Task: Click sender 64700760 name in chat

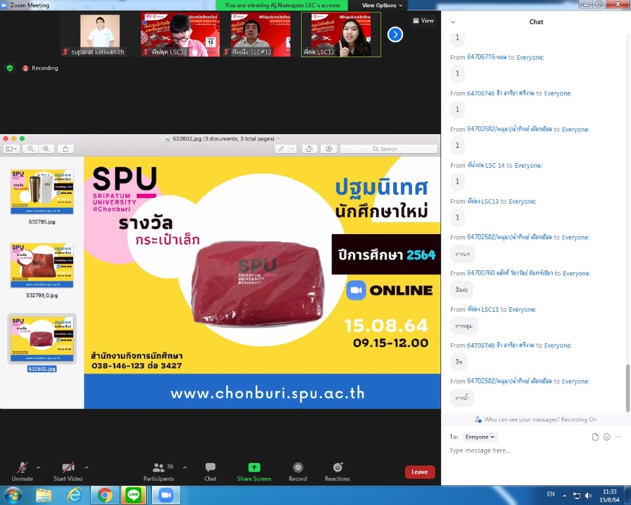Action: [510, 273]
